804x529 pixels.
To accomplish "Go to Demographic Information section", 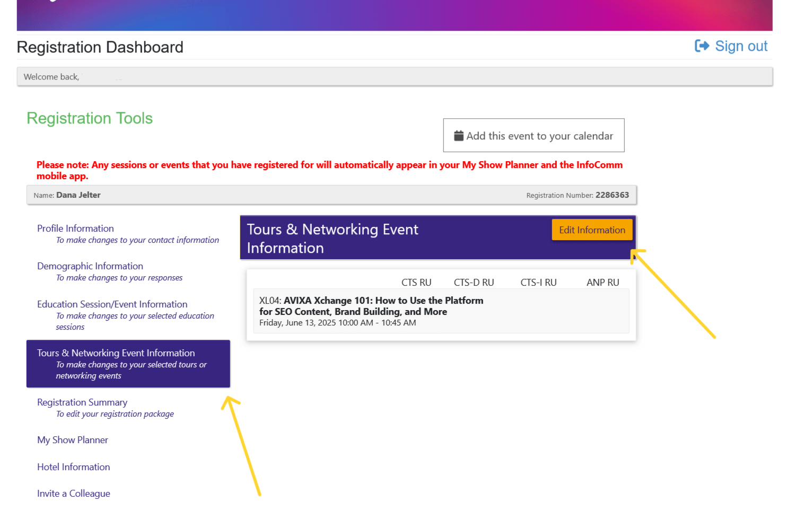I will [90, 266].
